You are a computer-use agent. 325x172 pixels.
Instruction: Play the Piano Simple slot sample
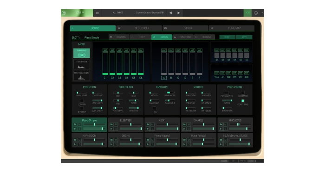click(75, 129)
